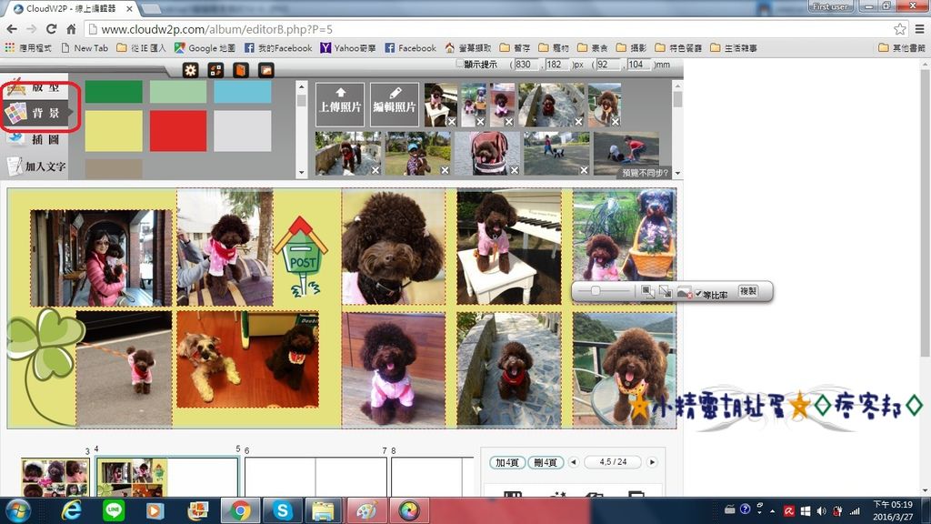Click the 編輯照片 edit photo button
Viewport: 931px width, 524px height.
point(395,105)
